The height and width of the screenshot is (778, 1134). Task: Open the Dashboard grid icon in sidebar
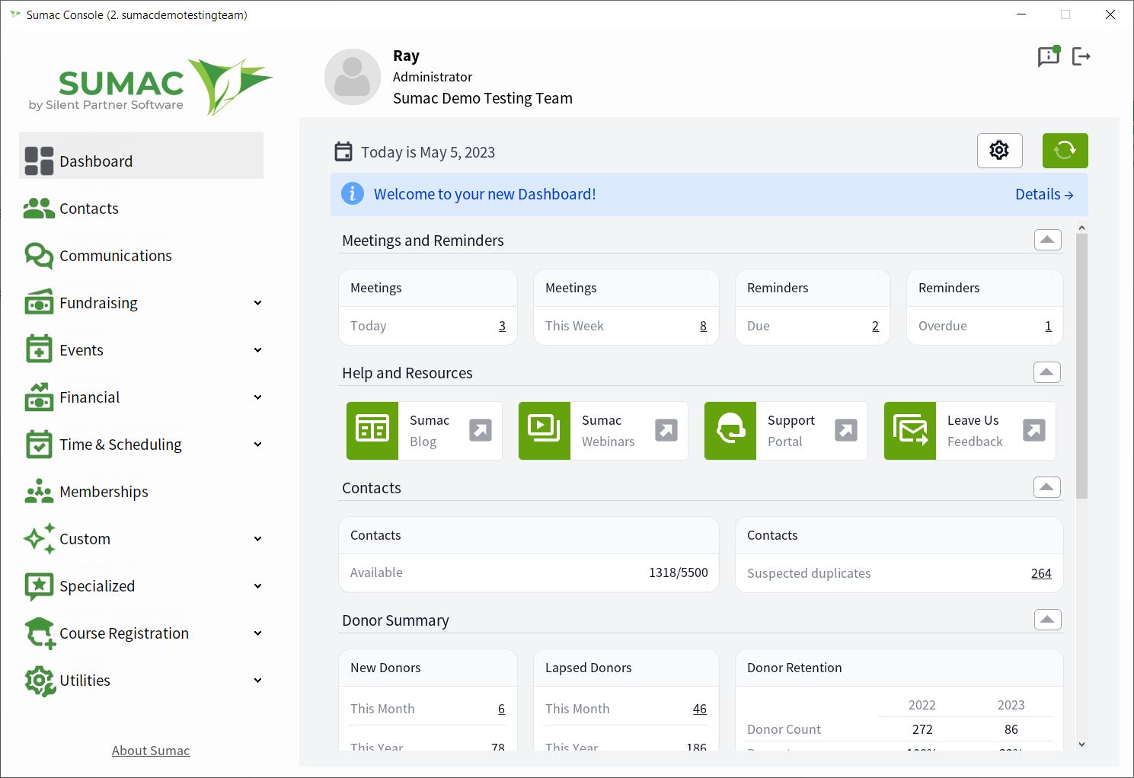(x=39, y=161)
